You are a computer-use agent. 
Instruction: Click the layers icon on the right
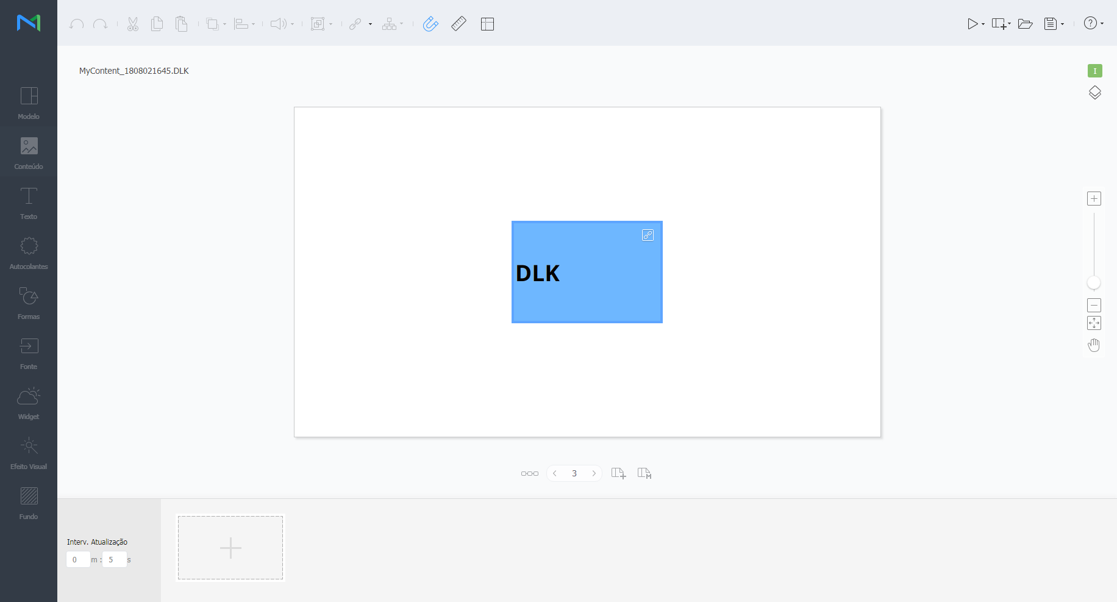[x=1094, y=93]
